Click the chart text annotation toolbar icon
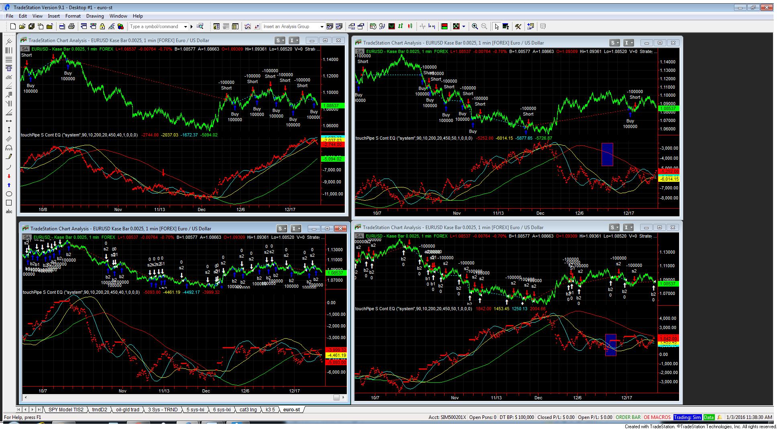The height and width of the screenshot is (429, 777). pos(506,26)
